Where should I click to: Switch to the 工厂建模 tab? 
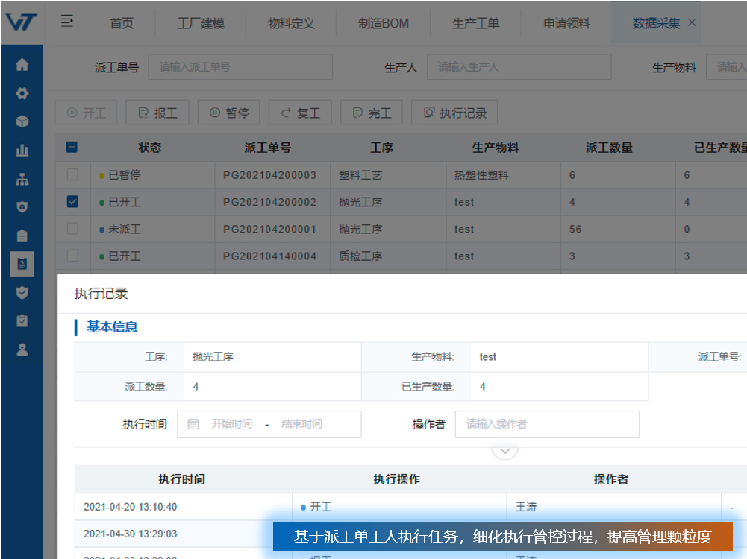pyautogui.click(x=201, y=23)
